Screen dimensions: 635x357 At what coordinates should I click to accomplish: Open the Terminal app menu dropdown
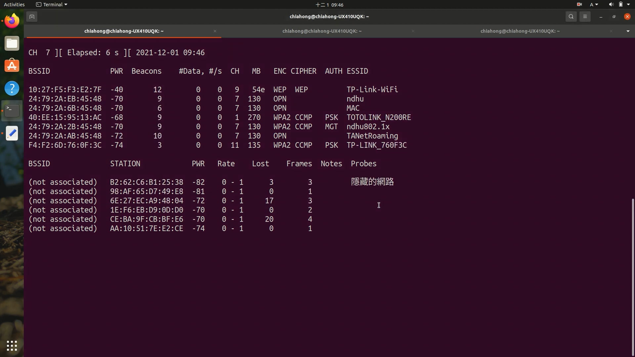(52, 5)
